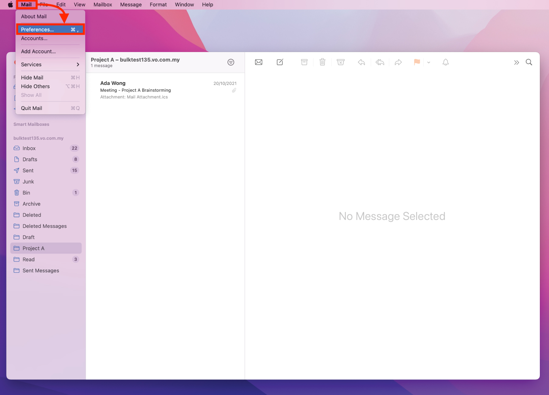Click the Forward arrow icon

click(x=398, y=62)
